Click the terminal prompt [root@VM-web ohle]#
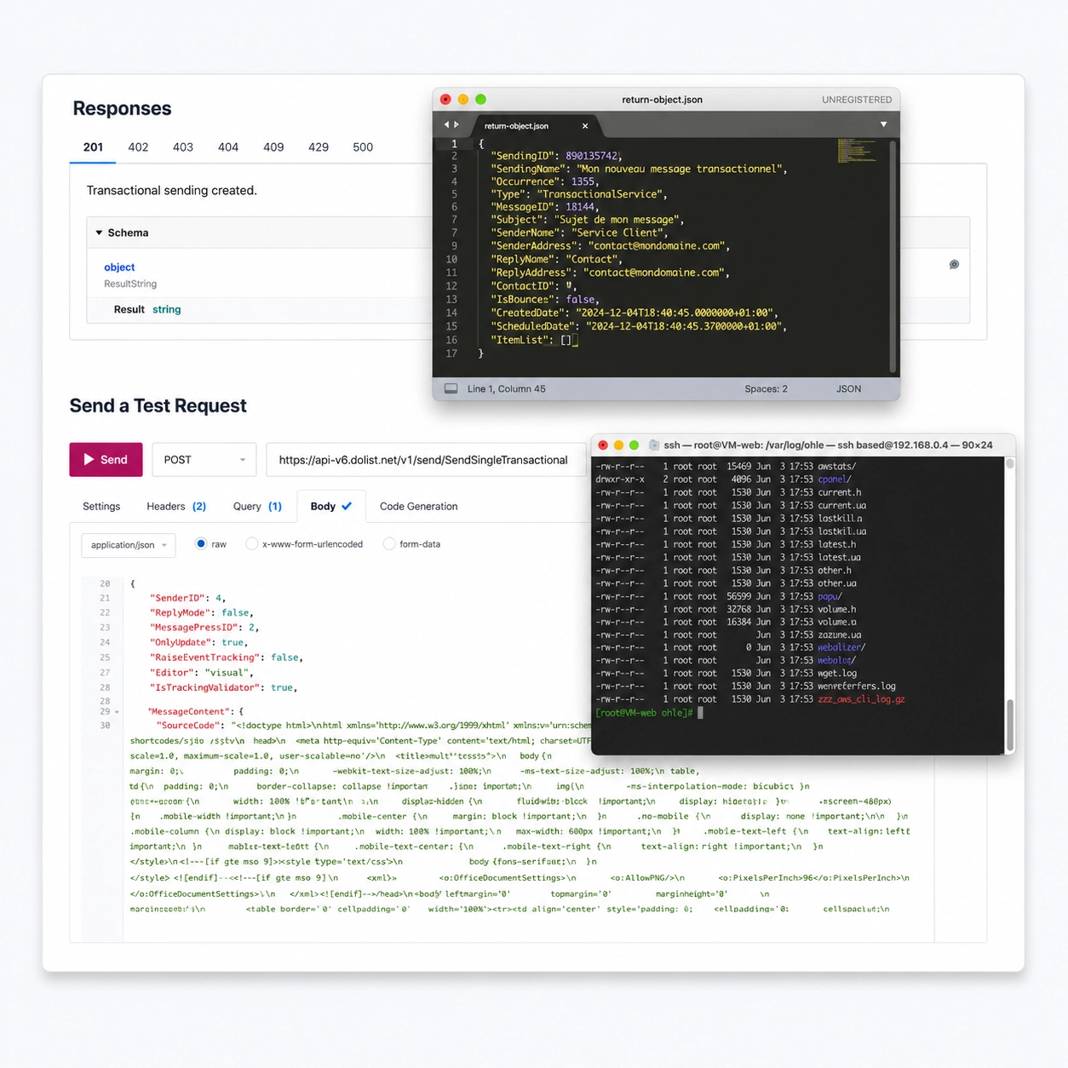1068x1068 pixels. tap(645, 712)
